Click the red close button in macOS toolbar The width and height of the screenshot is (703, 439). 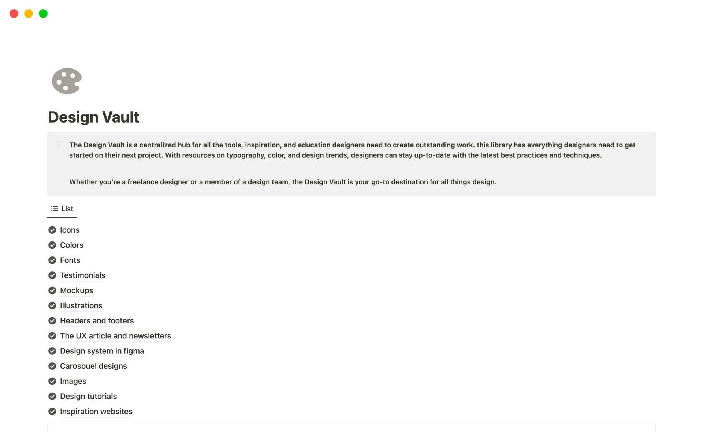14,14
